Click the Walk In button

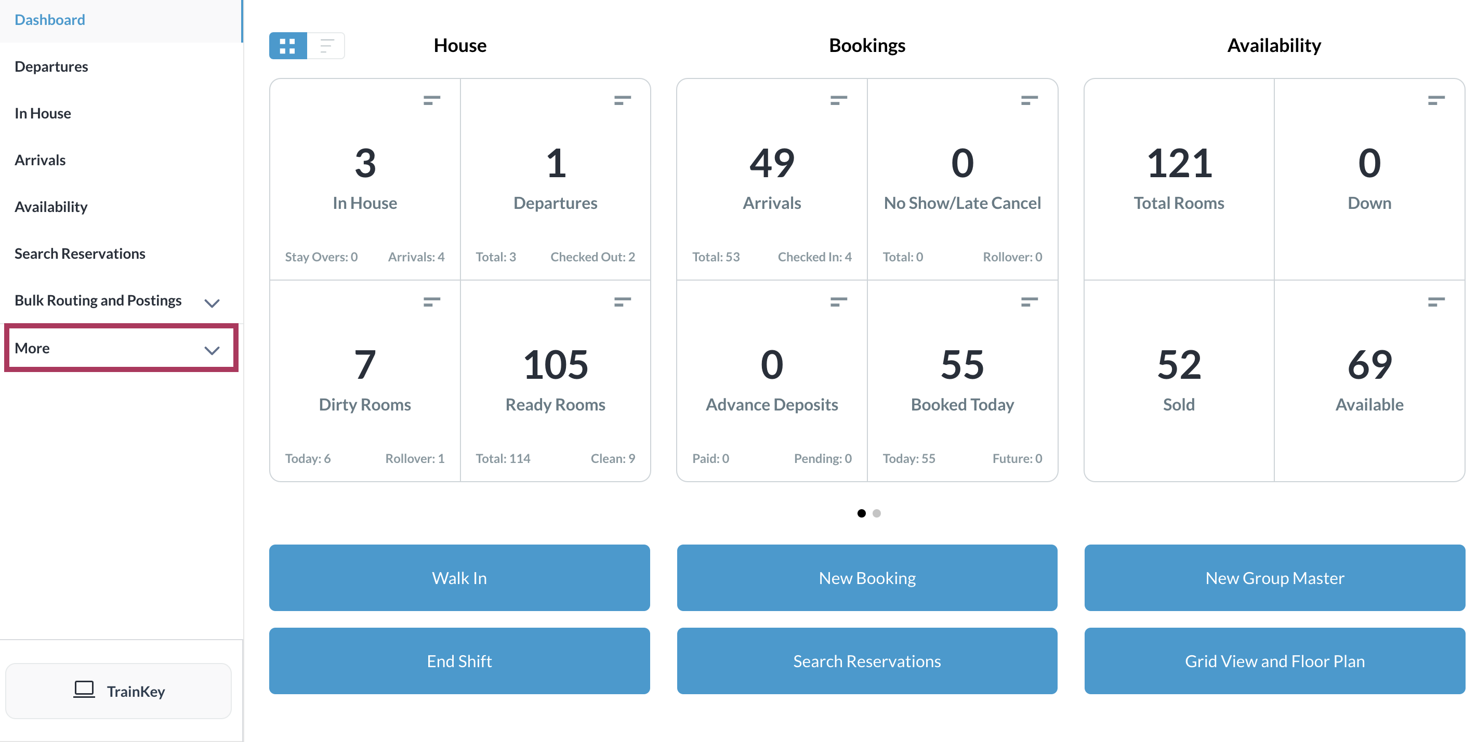(459, 577)
